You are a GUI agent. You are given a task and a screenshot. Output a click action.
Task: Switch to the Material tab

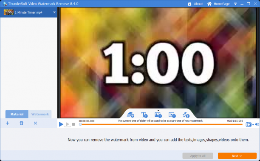(x=17, y=114)
